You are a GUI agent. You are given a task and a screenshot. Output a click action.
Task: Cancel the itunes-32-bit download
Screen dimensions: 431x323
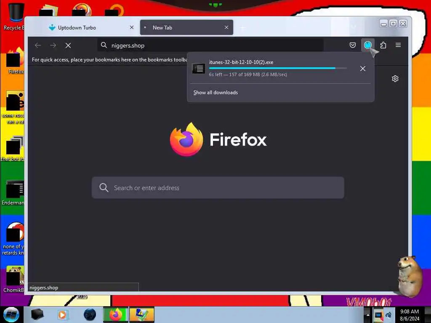363,69
